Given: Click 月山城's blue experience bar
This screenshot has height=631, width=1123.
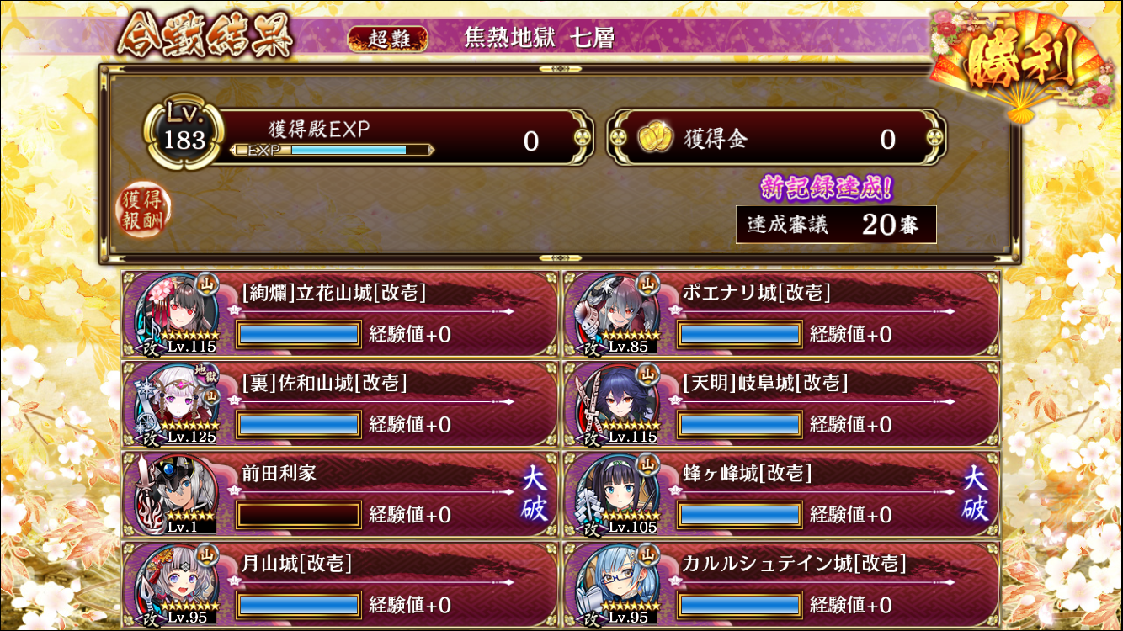Looking at the screenshot, I should point(299,604).
